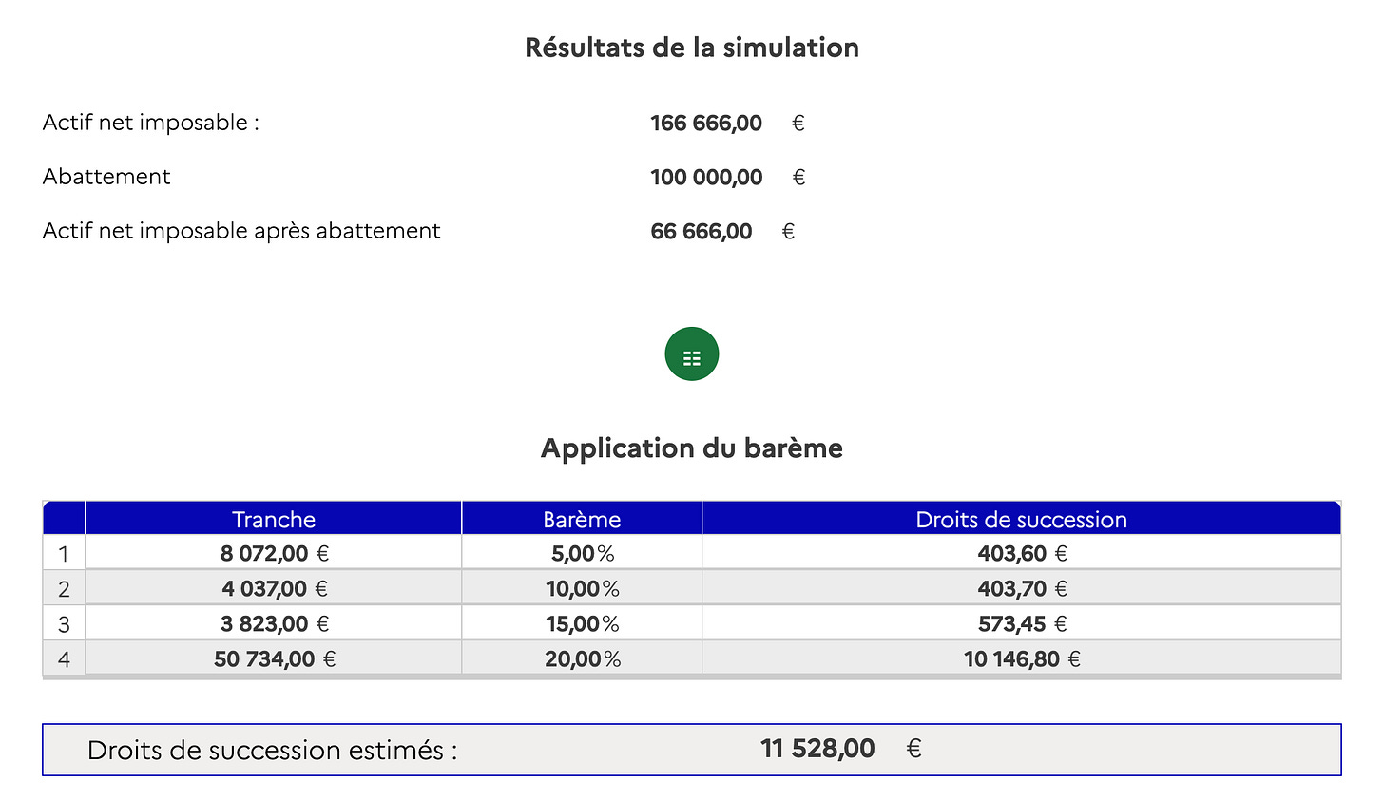
Task: Click the green table-view round icon
Action: tap(692, 353)
